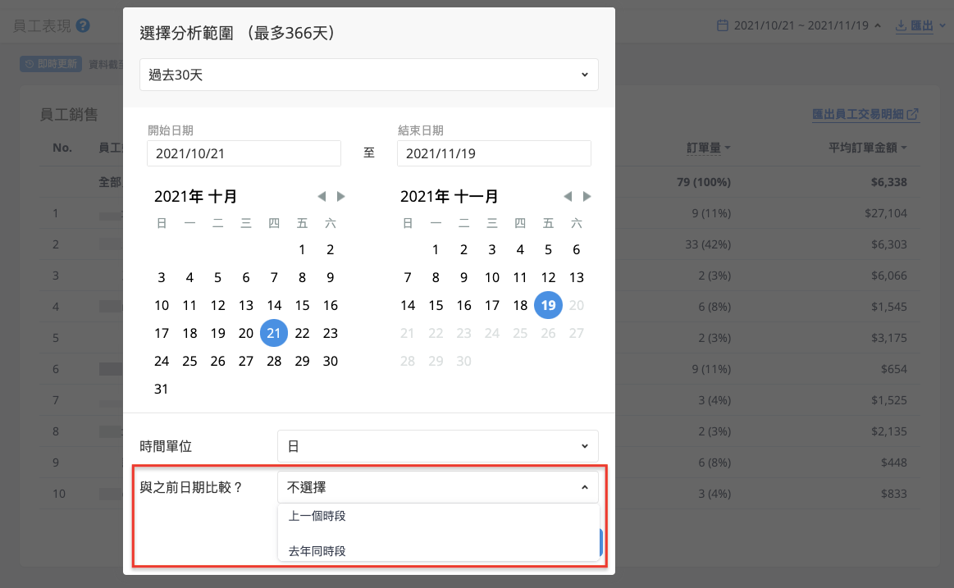Open the 時間單位 dropdown showing 日

(437, 446)
